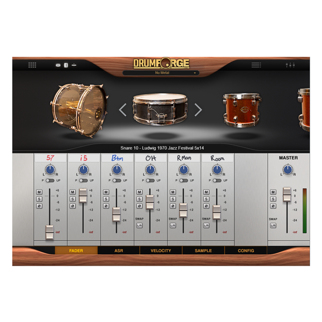Viewport: 322px width, 322px height.
Task: Click the RMan channel pan knob
Action: pyautogui.click(x=184, y=170)
